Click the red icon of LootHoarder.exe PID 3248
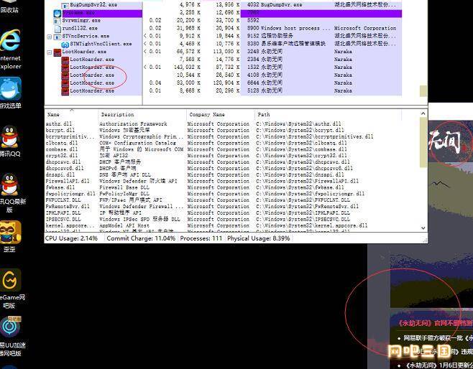 [58, 52]
